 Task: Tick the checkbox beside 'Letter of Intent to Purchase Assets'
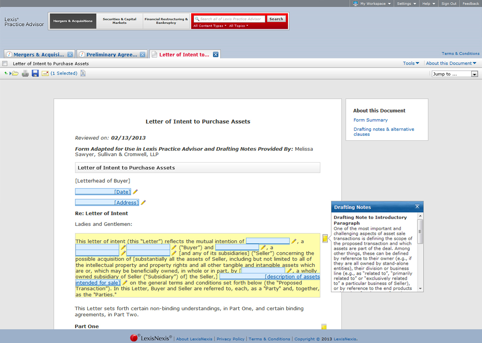point(5,63)
